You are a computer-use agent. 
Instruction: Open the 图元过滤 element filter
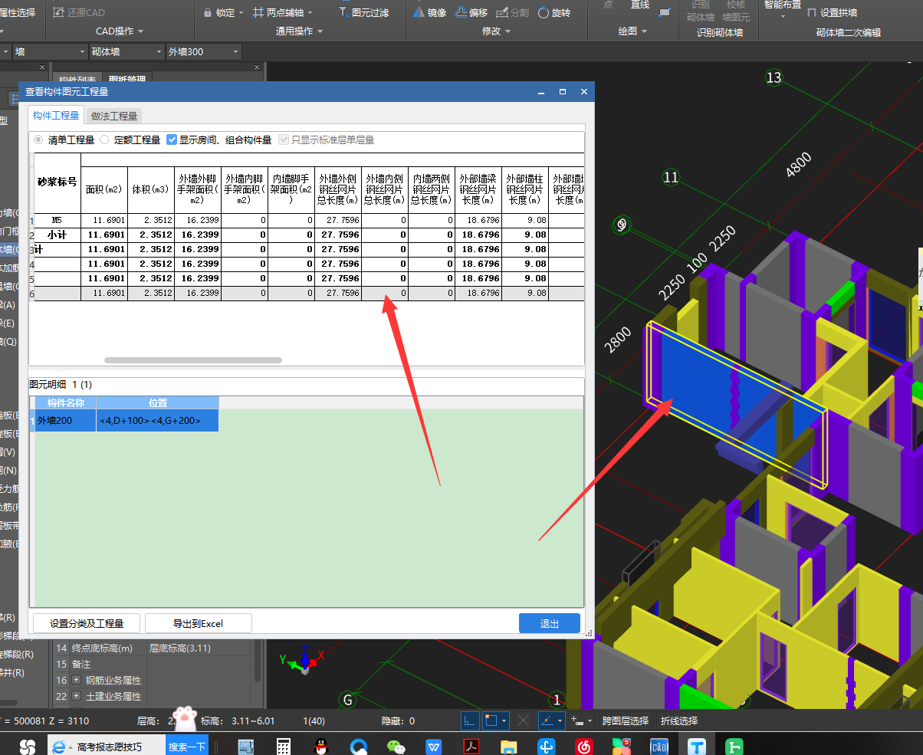(x=363, y=12)
